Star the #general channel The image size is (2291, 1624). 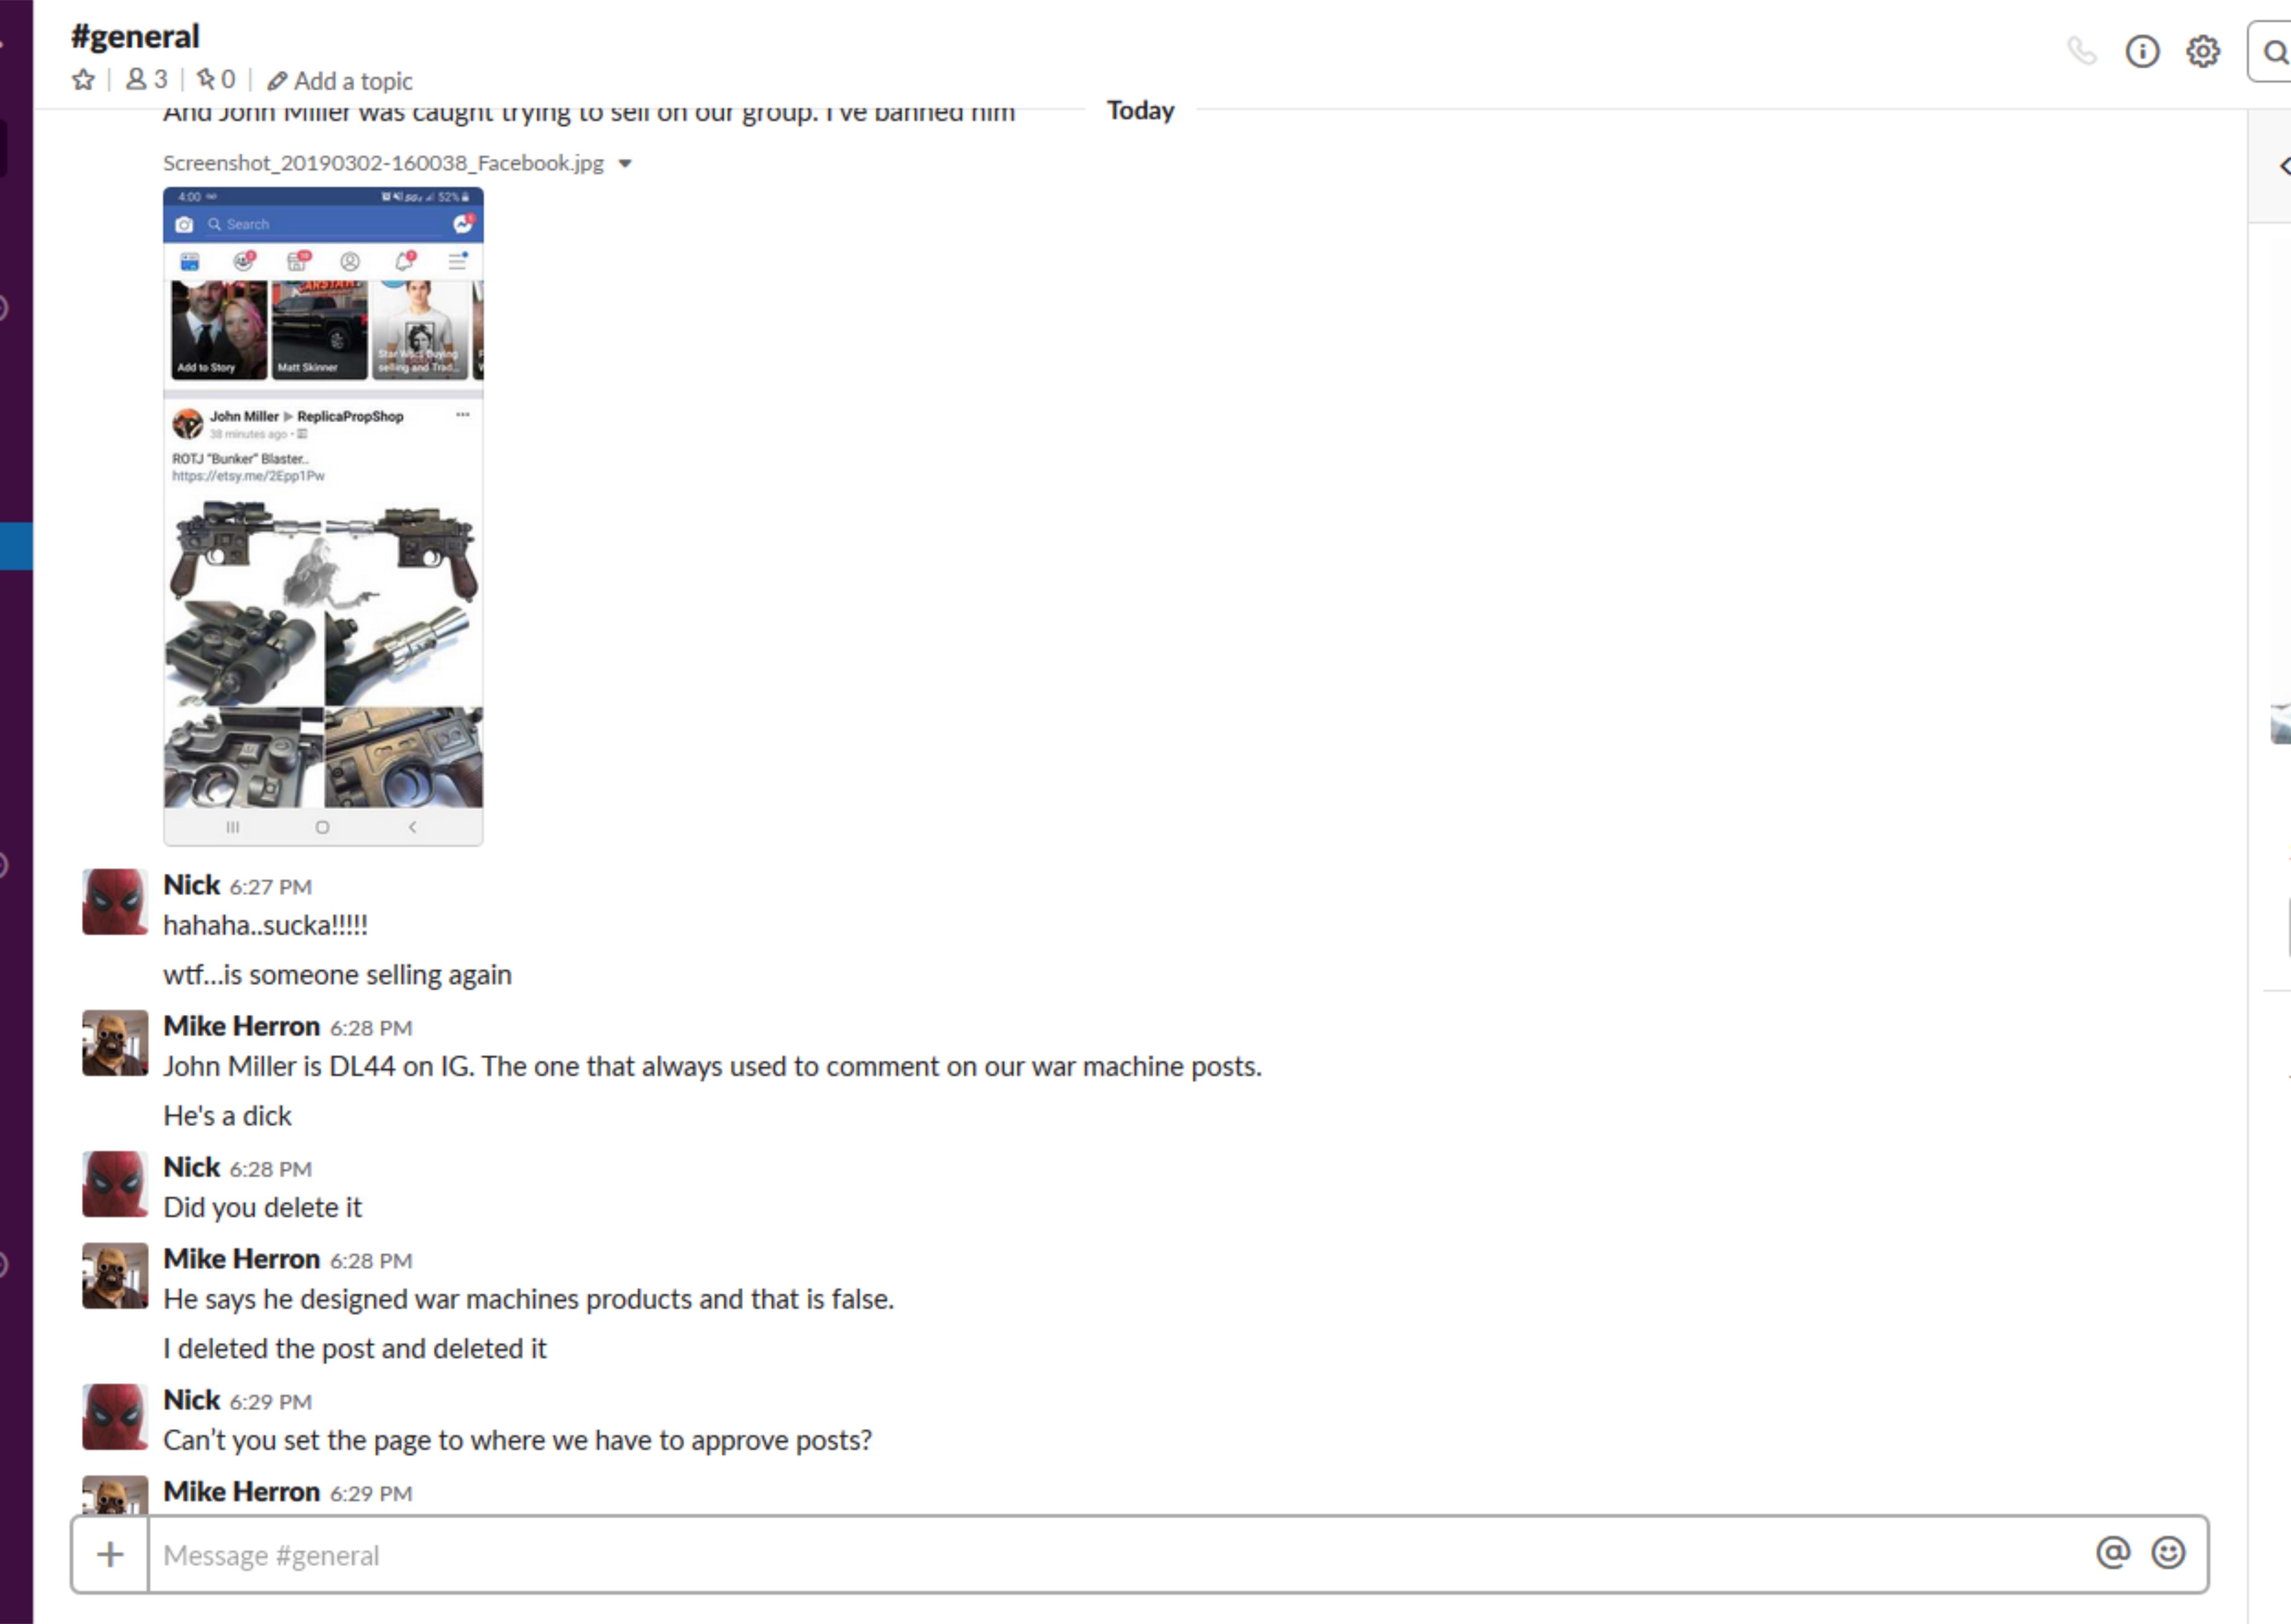(83, 80)
